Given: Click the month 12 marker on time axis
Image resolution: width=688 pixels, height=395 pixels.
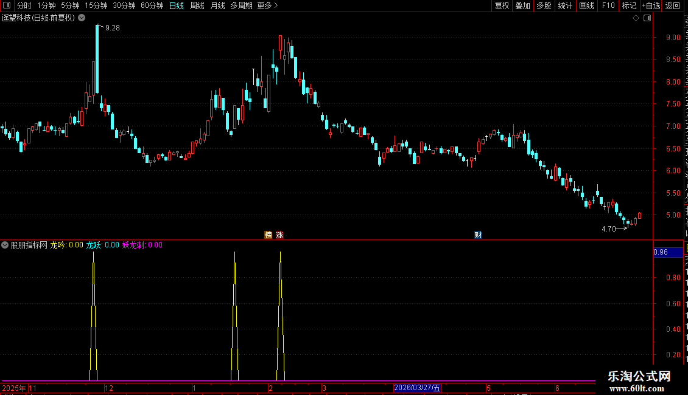Looking at the screenshot, I should [x=109, y=388].
